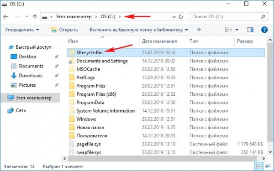Click the swapfile.sys file icon
The width and height of the screenshot is (274, 171).
point(72,152)
